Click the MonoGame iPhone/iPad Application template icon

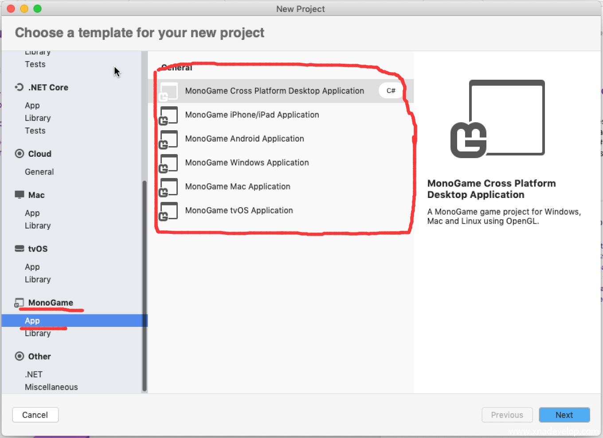pyautogui.click(x=168, y=115)
